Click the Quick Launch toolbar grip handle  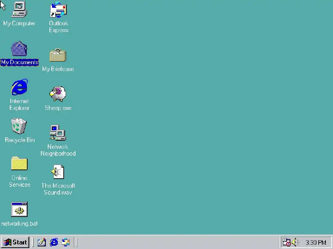click(32, 242)
